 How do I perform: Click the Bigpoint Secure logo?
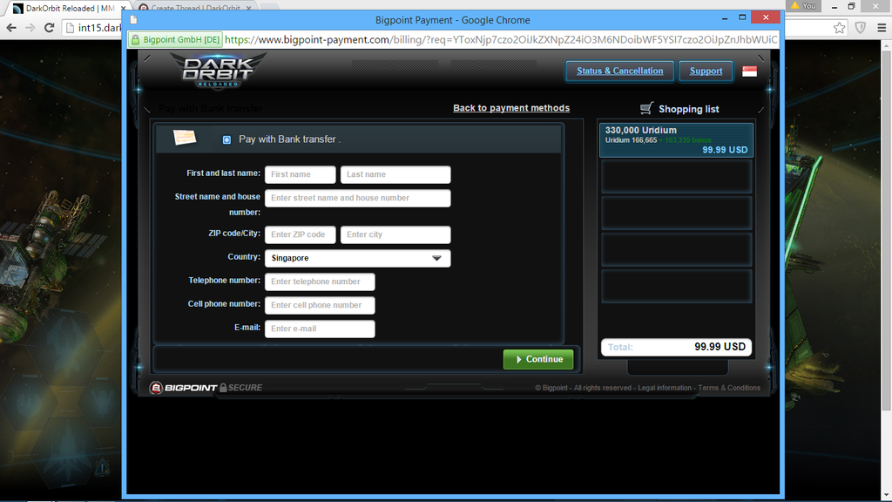tap(206, 387)
